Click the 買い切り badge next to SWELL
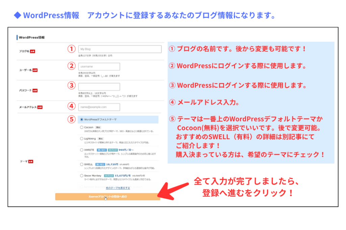The image size is (346, 230). click(x=100, y=164)
